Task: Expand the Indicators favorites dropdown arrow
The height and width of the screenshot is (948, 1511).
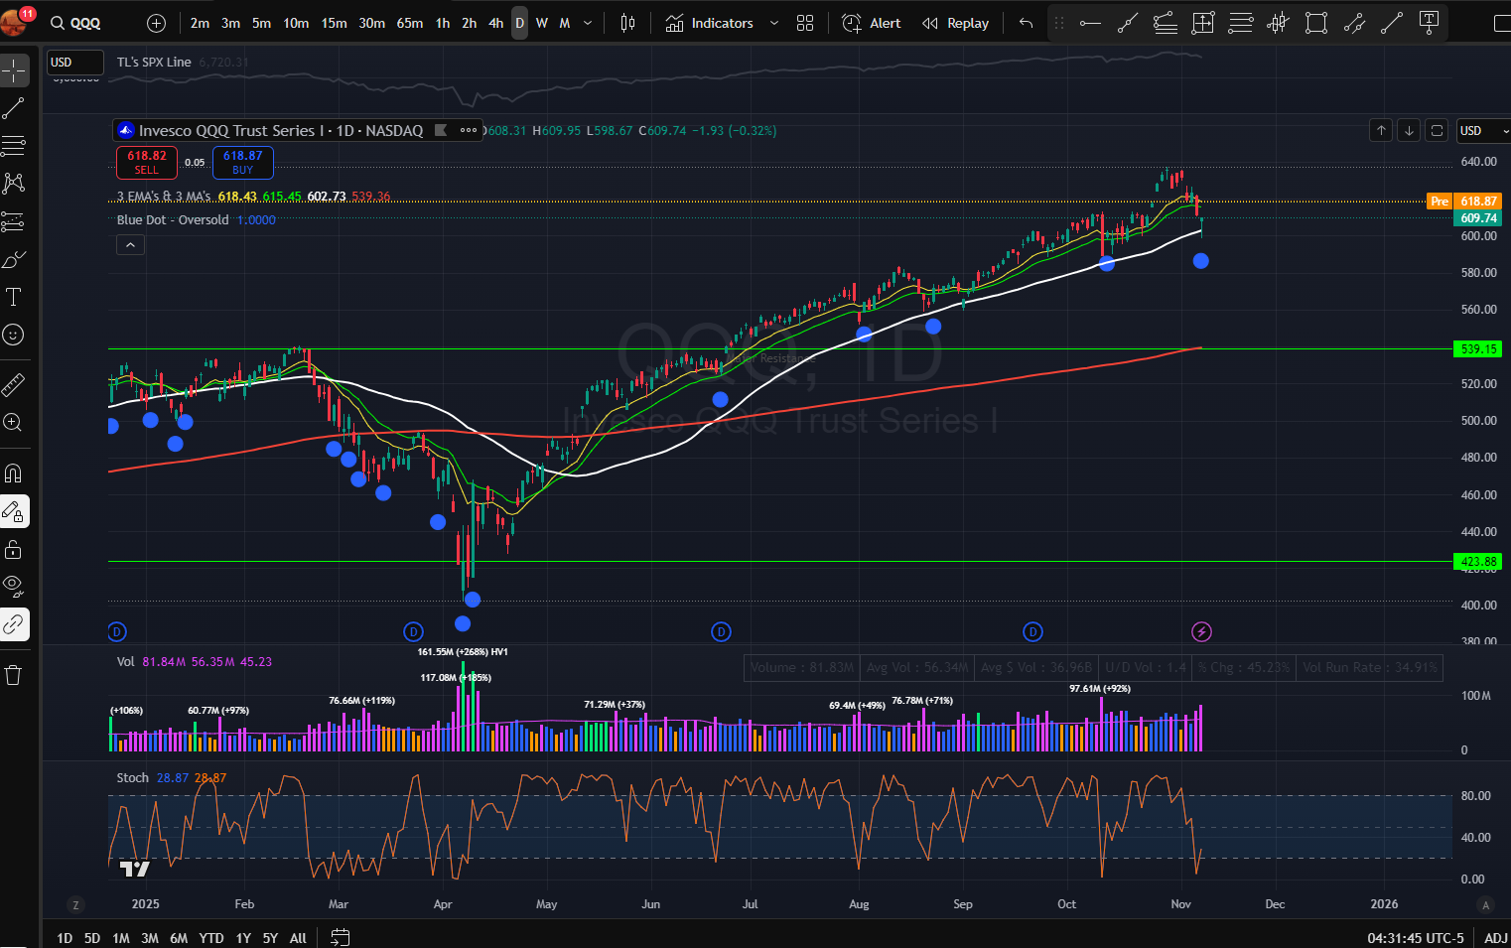Action: click(x=774, y=23)
